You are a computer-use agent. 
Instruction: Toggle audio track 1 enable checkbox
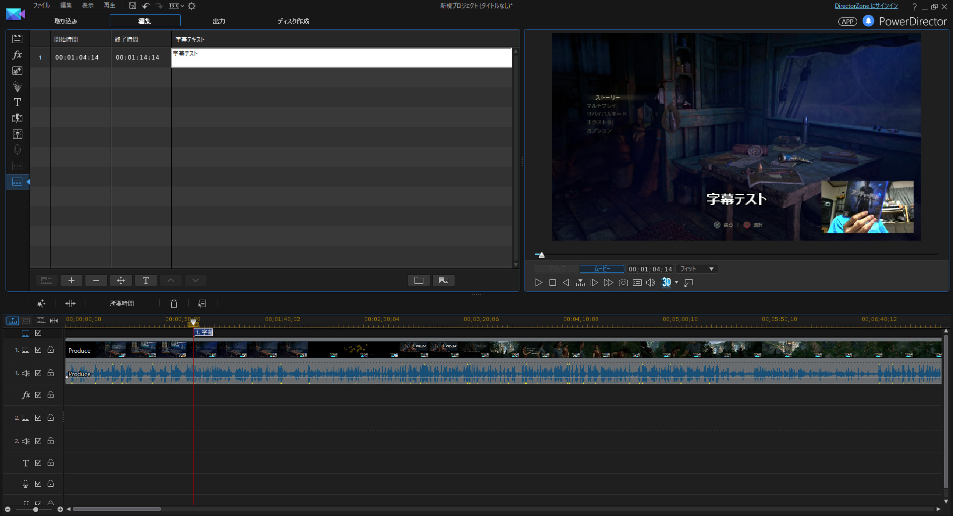click(38, 373)
